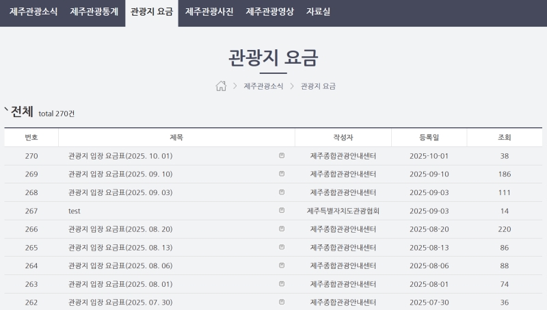
Task: Select the 관광지 요금 tab
Action: pos(152,12)
